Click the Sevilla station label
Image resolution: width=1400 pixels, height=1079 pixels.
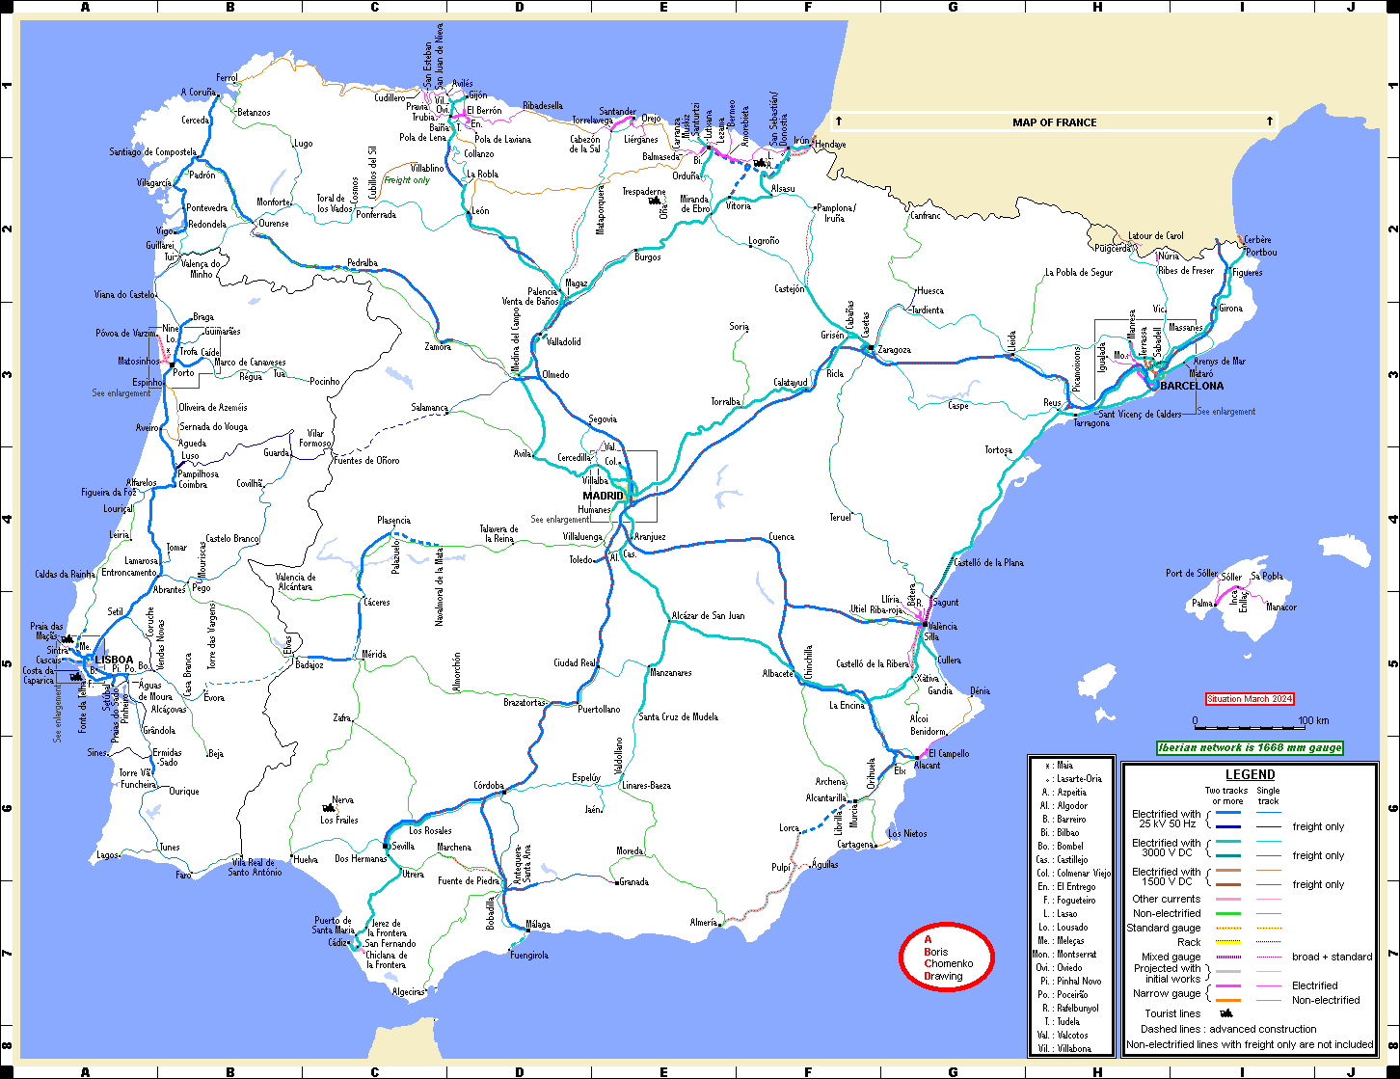coord(402,846)
